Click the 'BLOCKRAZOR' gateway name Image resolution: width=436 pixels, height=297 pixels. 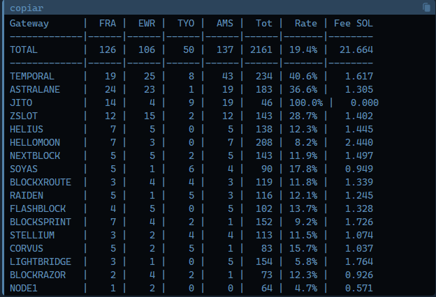[38, 275]
